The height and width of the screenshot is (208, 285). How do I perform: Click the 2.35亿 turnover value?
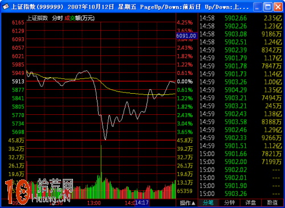click(273, 18)
